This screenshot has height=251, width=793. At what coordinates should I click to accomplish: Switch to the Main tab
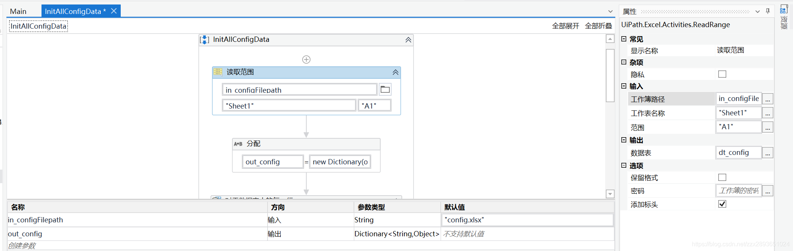coord(18,11)
